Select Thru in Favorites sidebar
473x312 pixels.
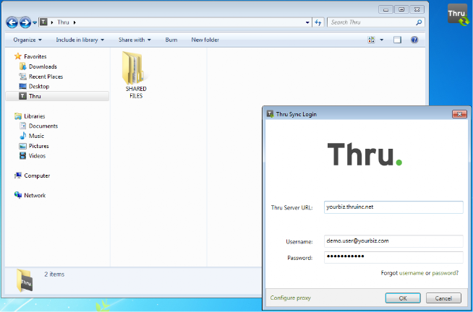pyautogui.click(x=35, y=96)
